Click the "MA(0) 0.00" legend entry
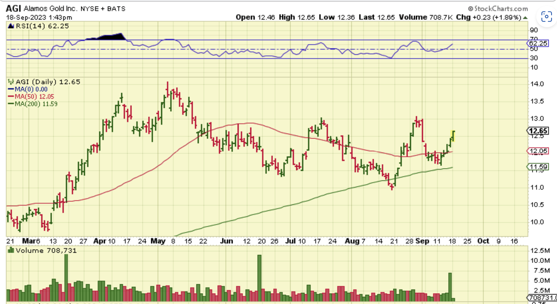 tap(31, 89)
